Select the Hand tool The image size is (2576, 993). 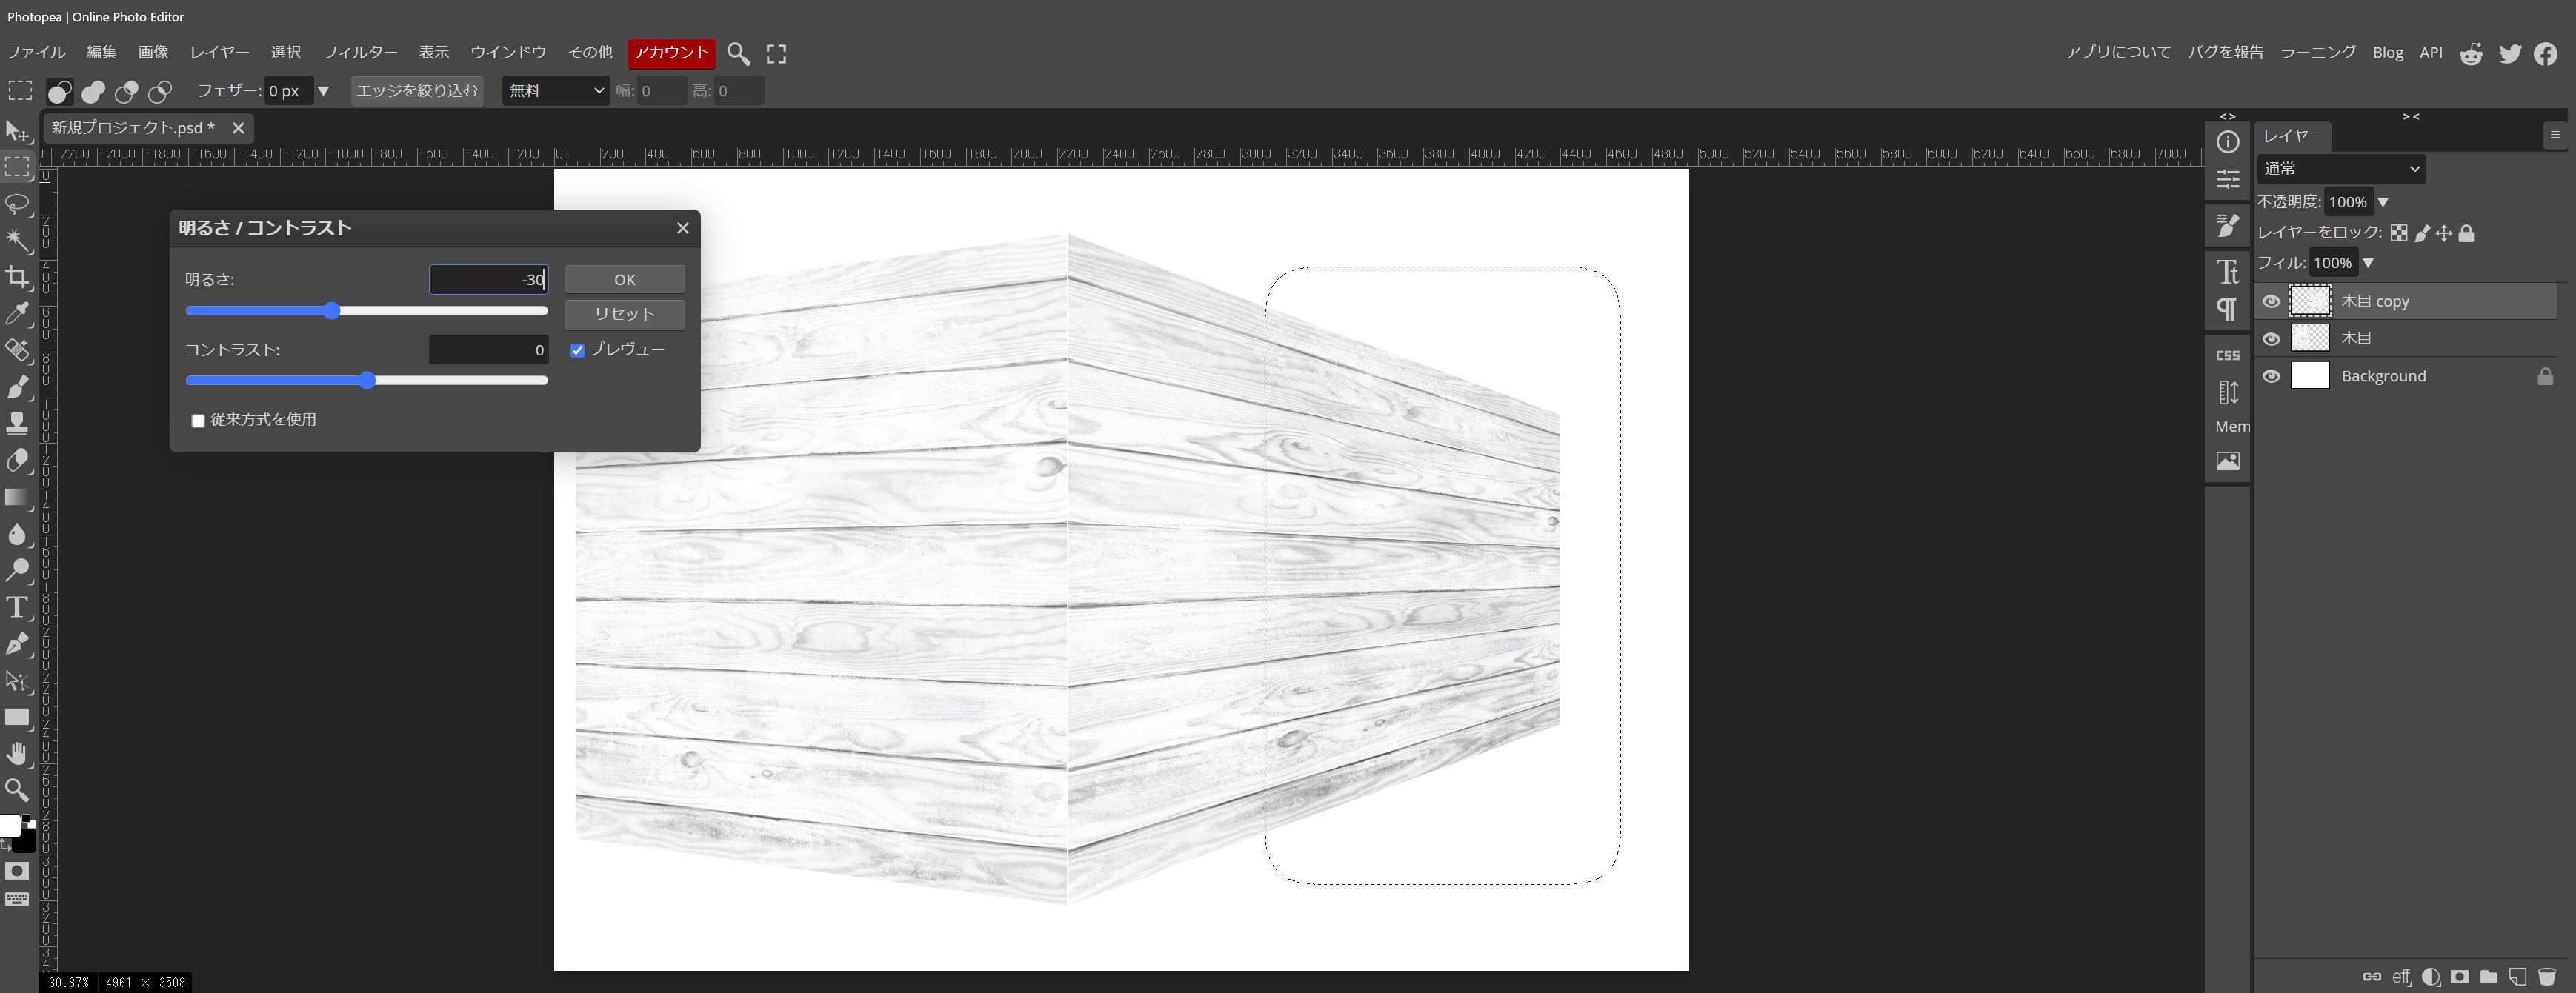pos(17,755)
